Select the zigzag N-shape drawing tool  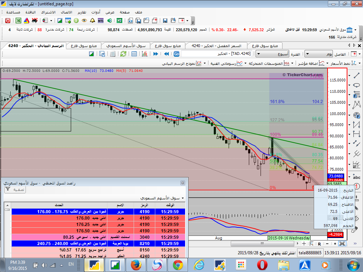tap(357, 125)
